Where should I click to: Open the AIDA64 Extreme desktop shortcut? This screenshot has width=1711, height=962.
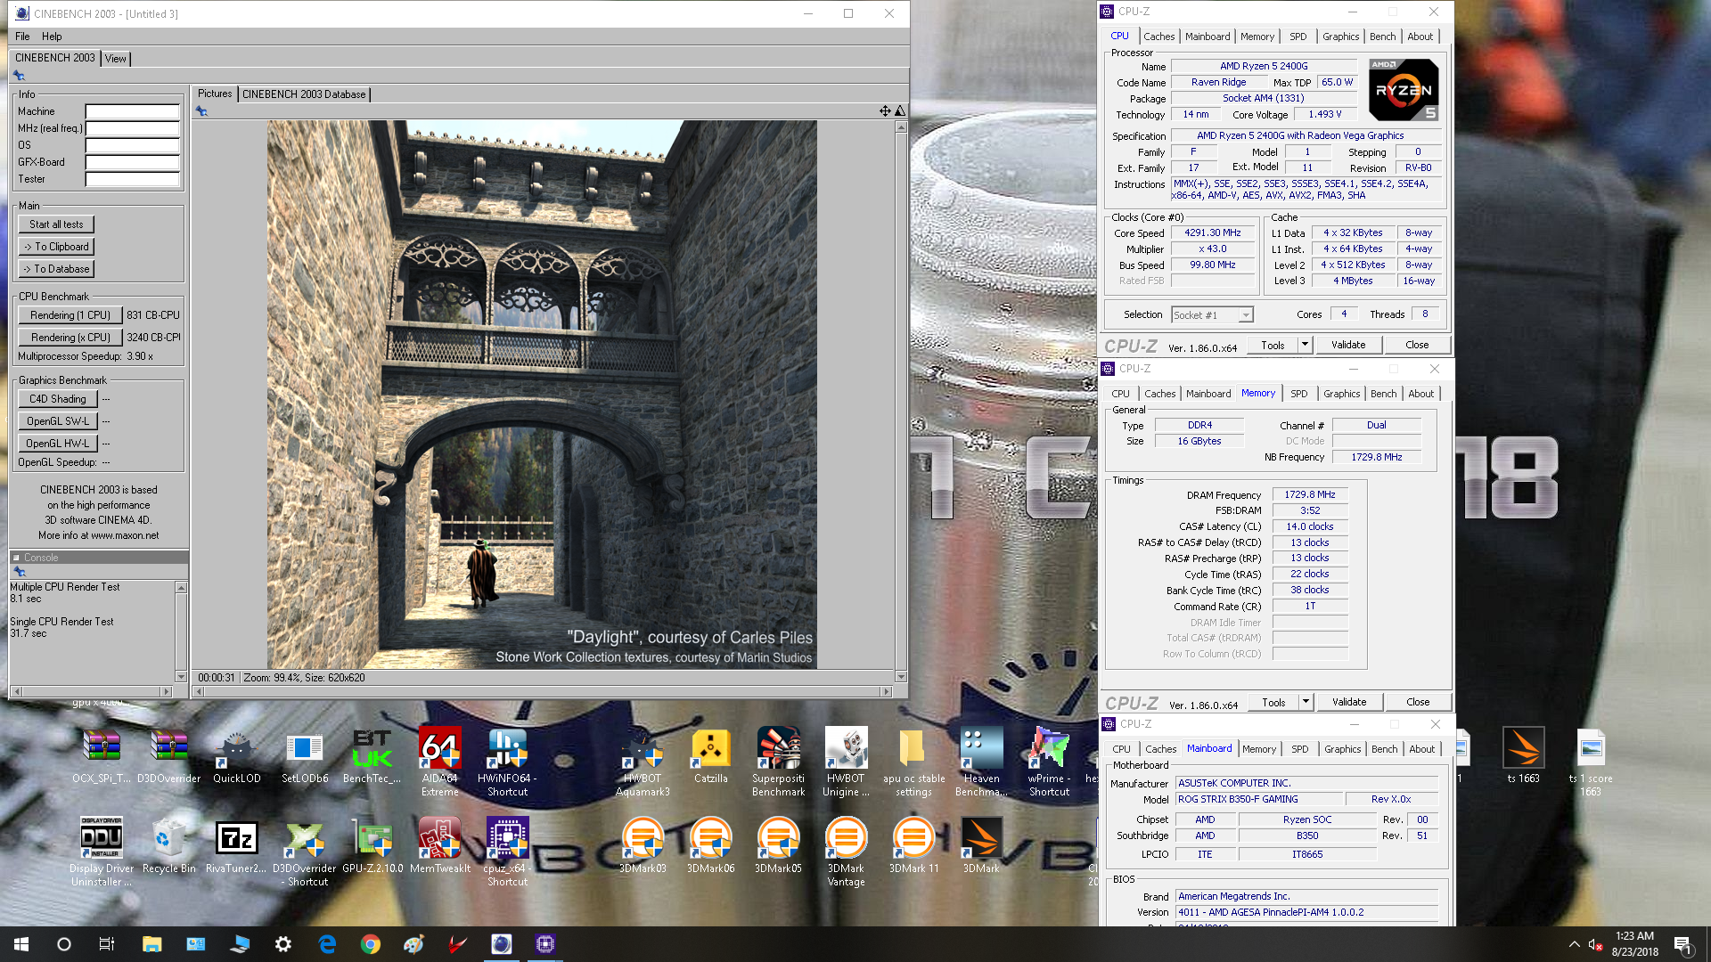point(439,762)
